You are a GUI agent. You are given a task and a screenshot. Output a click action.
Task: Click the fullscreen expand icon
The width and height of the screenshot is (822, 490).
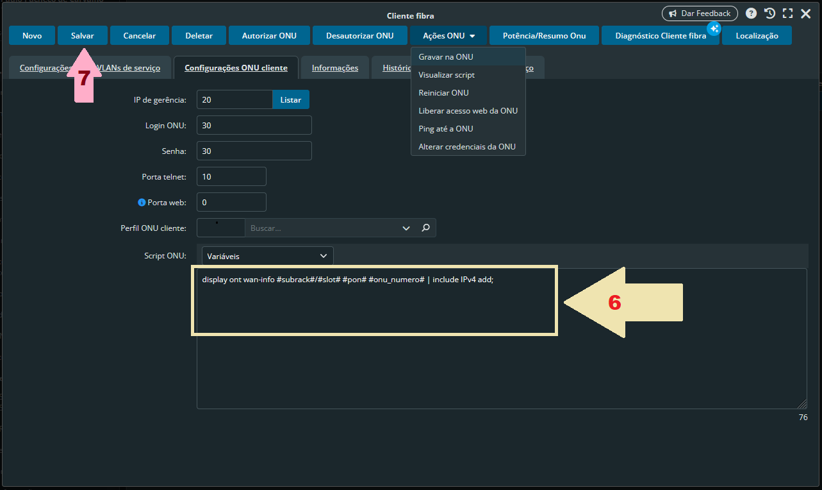pos(787,13)
